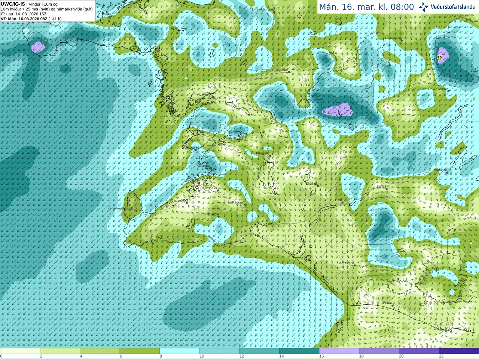479x359 pixels.
Task: Click the Kjalarnes station label
Action: pos(203,165)
